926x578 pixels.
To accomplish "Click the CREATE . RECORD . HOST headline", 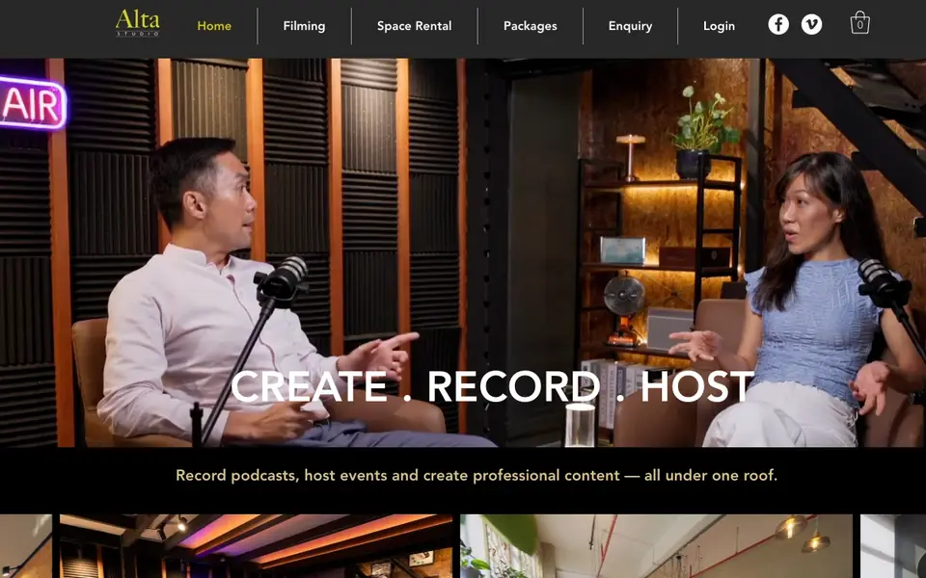I will (493, 387).
